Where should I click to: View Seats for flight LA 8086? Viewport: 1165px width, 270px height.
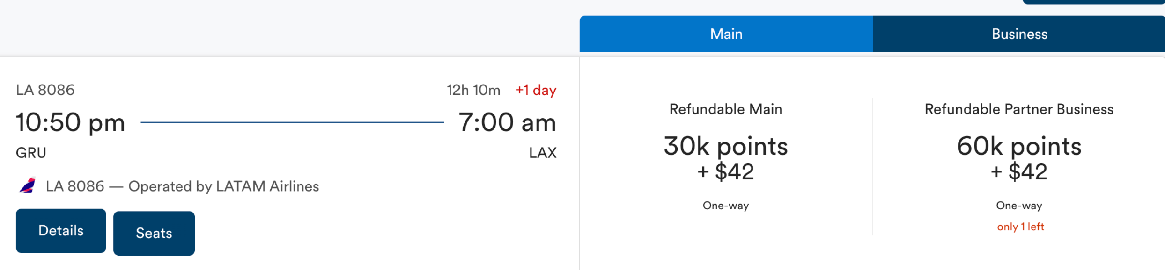[154, 233]
